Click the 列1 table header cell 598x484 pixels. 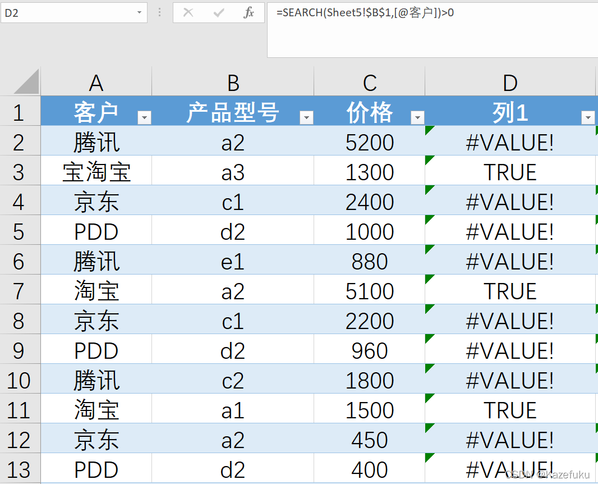(510, 111)
